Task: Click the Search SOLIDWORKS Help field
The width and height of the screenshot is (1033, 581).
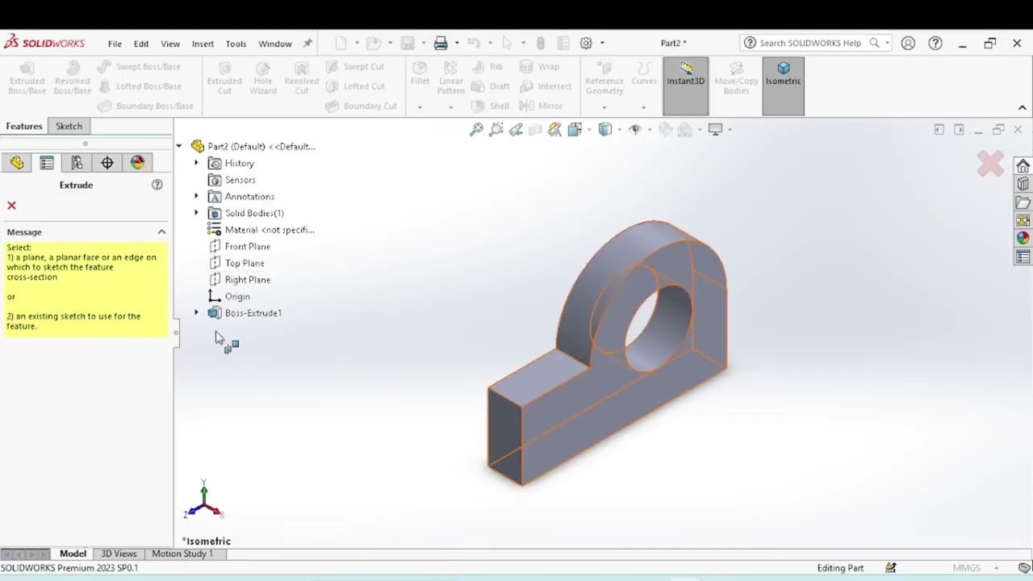Action: coord(816,43)
